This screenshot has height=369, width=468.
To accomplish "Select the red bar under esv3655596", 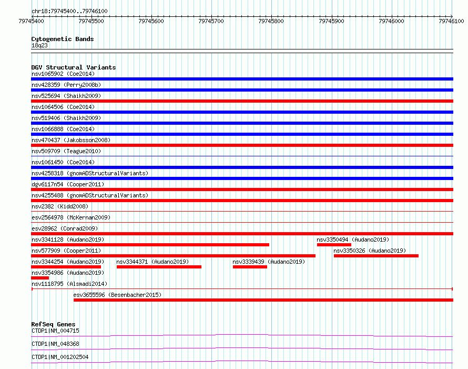I will tap(263, 300).
